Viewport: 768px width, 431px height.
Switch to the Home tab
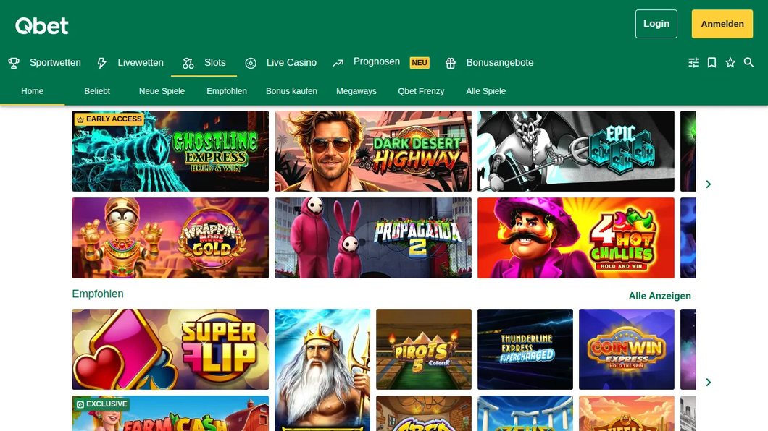[x=33, y=91]
